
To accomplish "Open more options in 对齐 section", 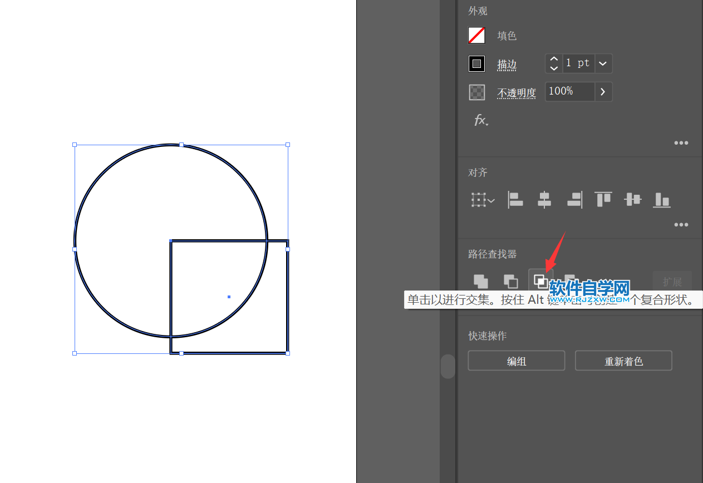I will (681, 225).
